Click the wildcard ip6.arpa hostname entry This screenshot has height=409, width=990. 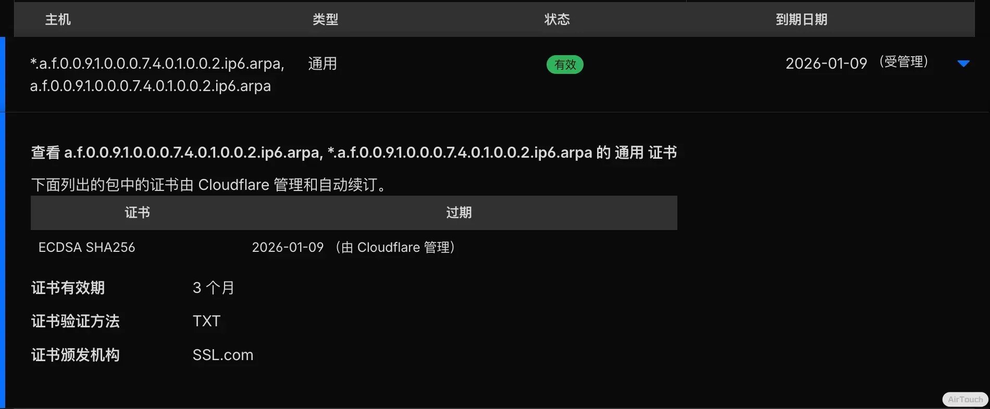(x=157, y=63)
